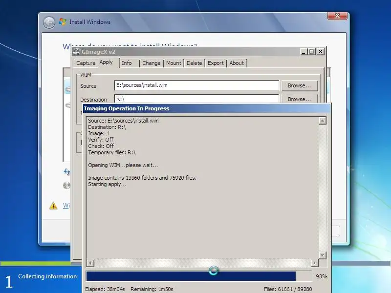391x293 pixels.
Task: Go to the Export tab
Action: pyautogui.click(x=216, y=63)
